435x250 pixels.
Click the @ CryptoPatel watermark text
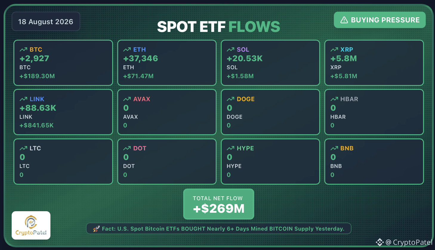point(409,242)
